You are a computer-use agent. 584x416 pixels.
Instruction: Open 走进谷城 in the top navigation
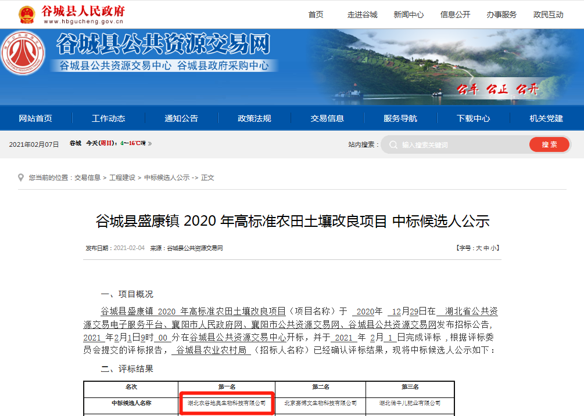click(x=363, y=15)
